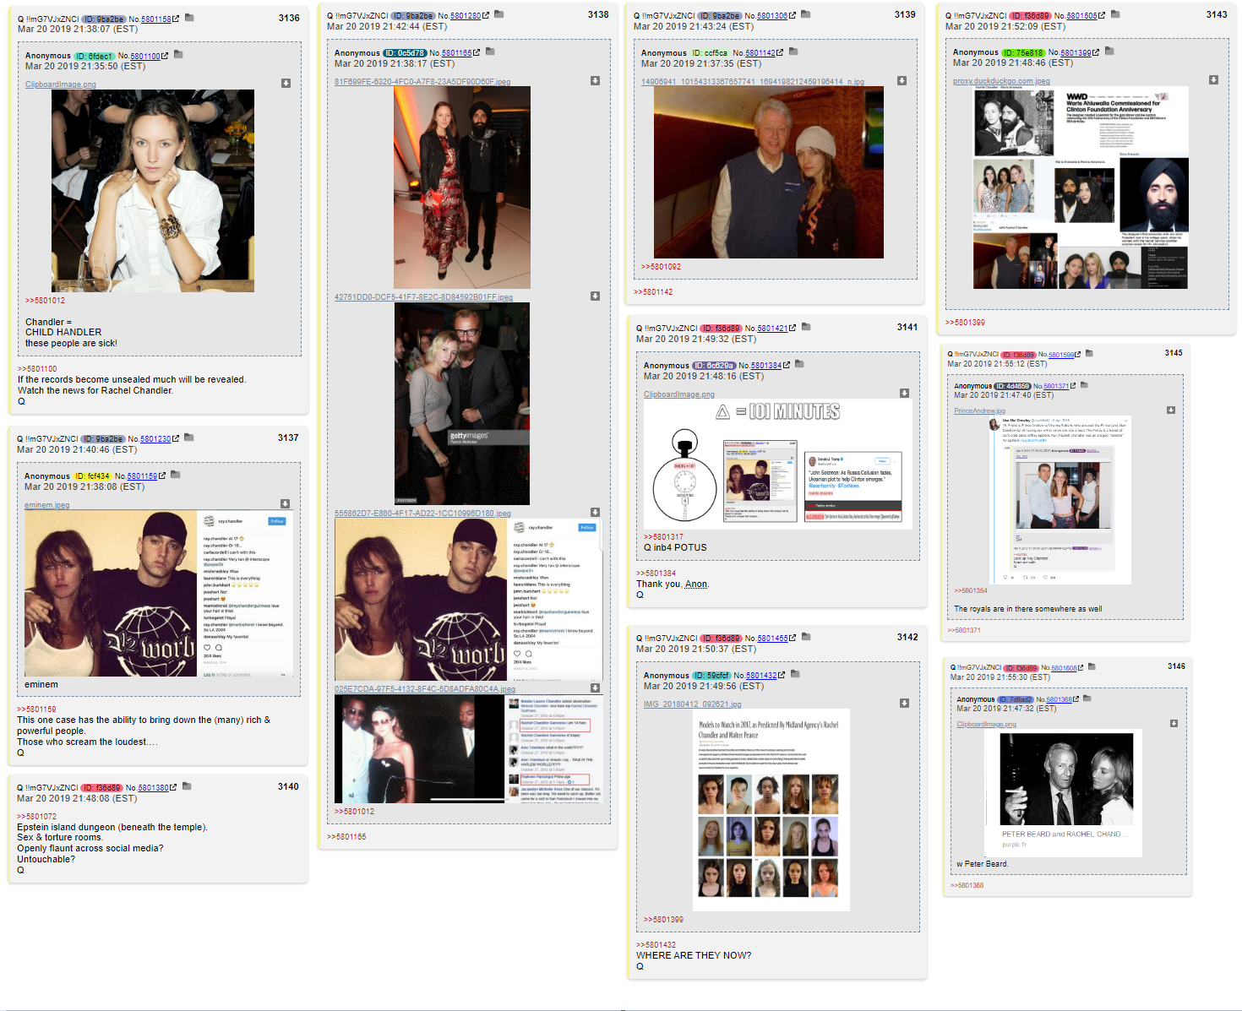
Task: Open post number 5801230 link
Action: pos(155,439)
